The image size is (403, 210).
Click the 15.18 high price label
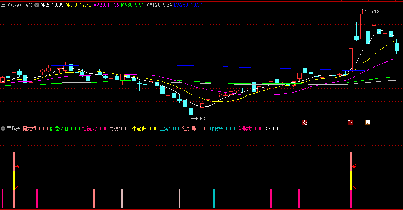(373, 11)
